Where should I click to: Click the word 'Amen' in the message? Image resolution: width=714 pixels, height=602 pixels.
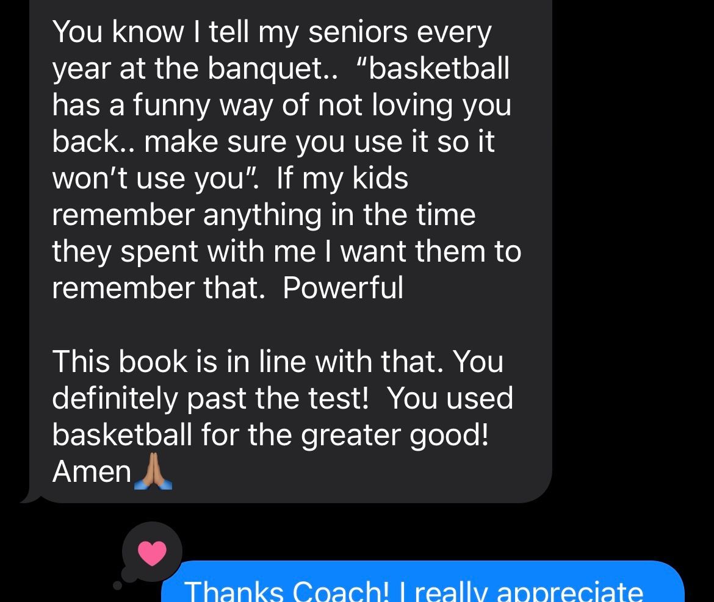click(x=92, y=471)
